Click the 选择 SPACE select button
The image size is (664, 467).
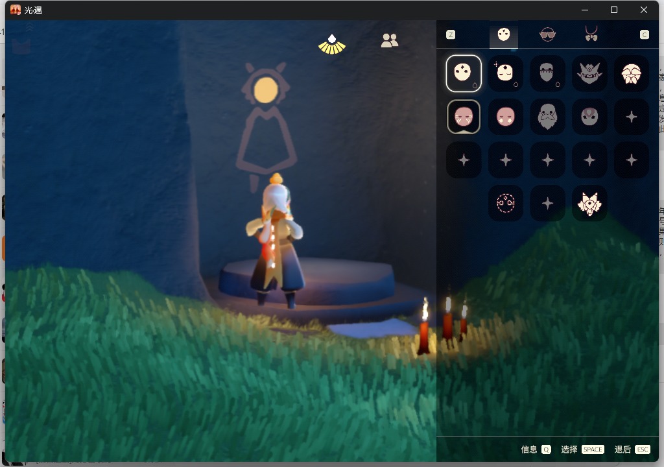click(582, 449)
